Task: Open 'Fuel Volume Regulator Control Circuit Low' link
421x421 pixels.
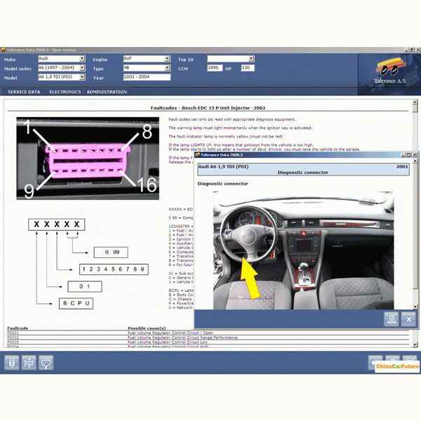Action: pyautogui.click(x=168, y=342)
